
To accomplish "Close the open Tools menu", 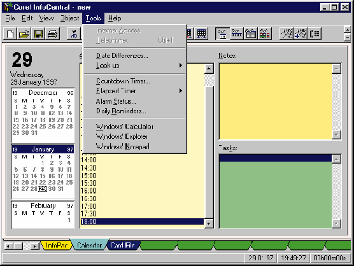I will point(93,18).
